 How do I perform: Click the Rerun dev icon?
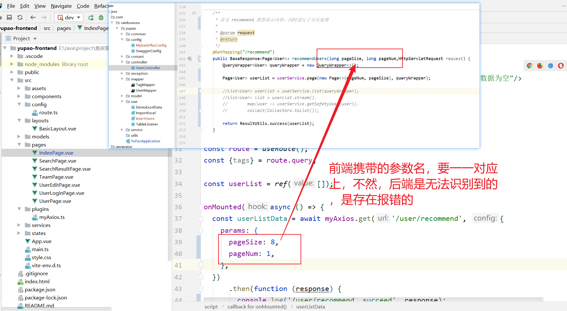[91, 17]
